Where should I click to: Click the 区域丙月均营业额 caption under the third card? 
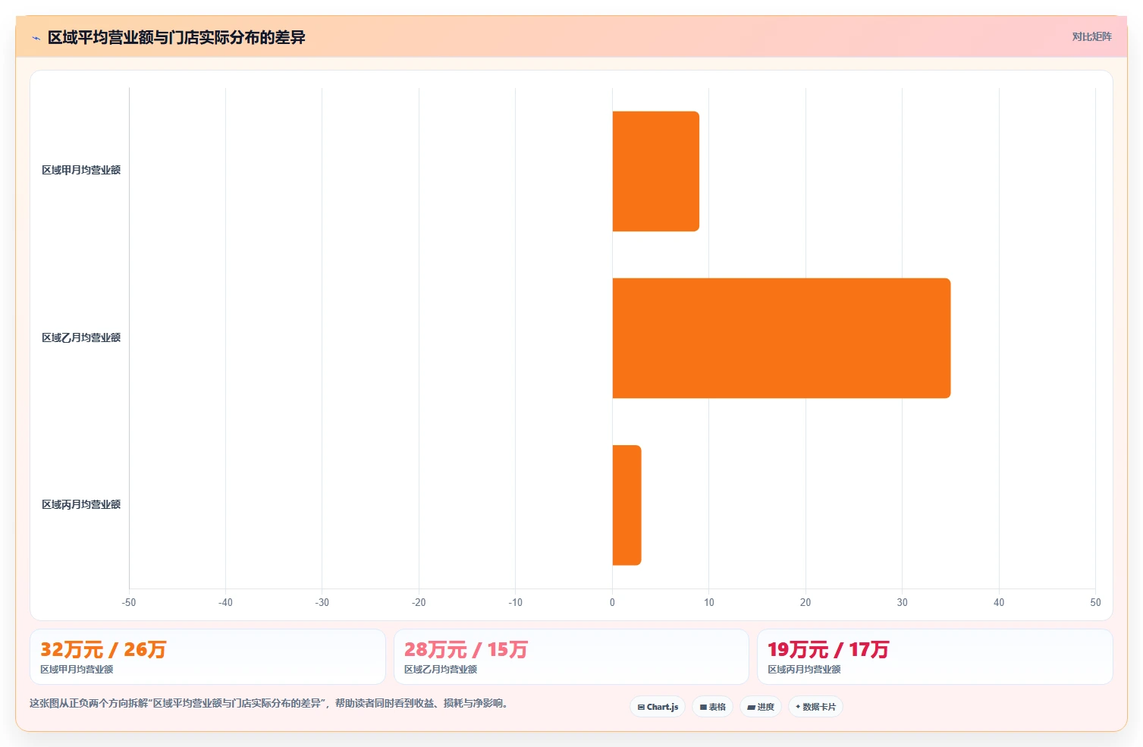pos(804,670)
